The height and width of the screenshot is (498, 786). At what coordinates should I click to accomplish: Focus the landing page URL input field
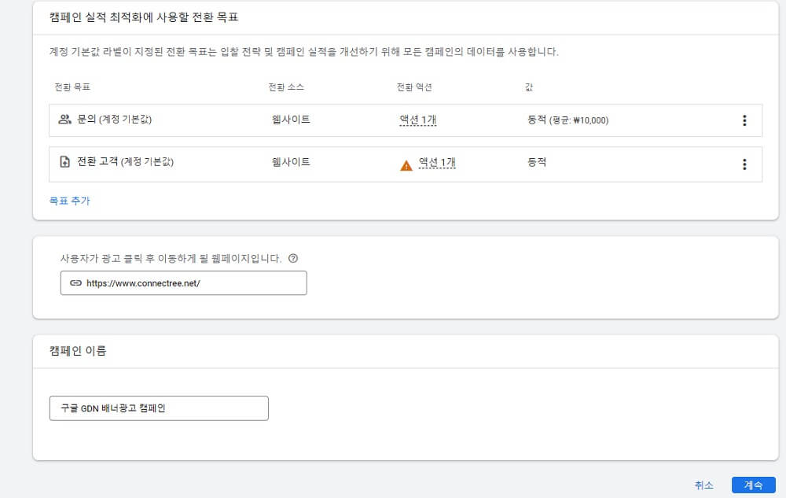(183, 283)
